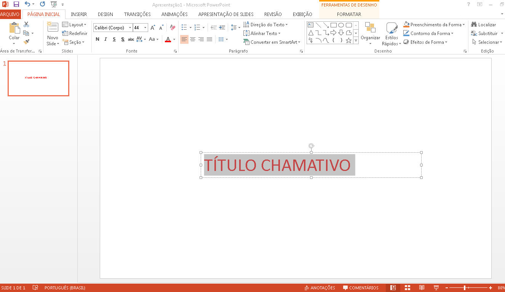Click the Increase Indent icon
This screenshot has height=292, width=505.
222,28
